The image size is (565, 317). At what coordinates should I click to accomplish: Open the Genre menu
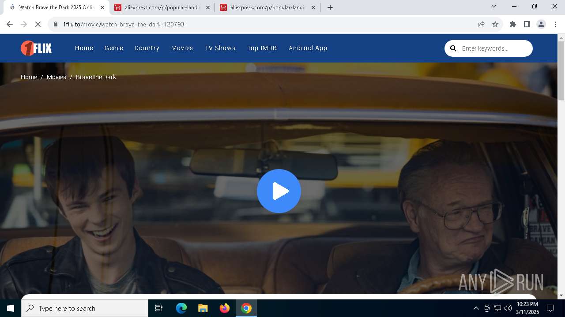coord(114,48)
